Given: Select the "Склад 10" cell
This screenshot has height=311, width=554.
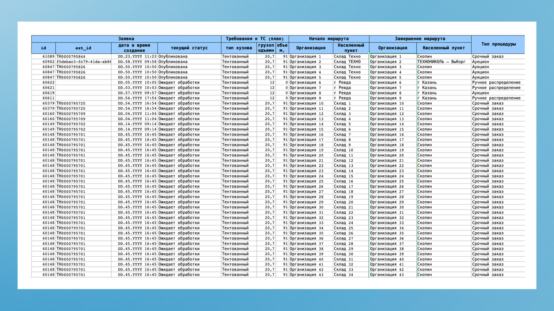Looking at the screenshot, I should (351, 150).
